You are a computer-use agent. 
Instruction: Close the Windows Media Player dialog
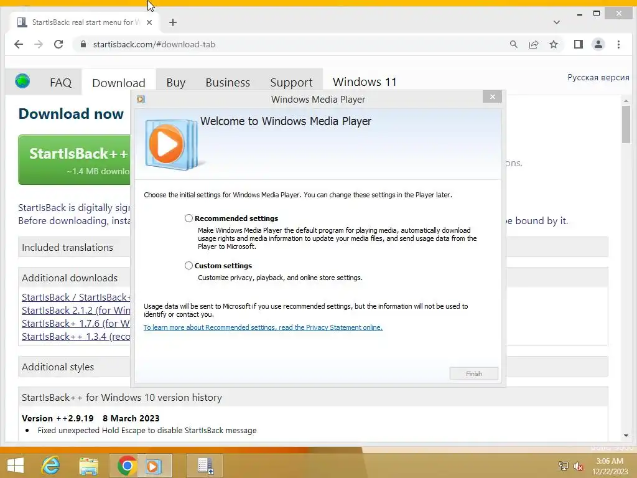click(493, 96)
